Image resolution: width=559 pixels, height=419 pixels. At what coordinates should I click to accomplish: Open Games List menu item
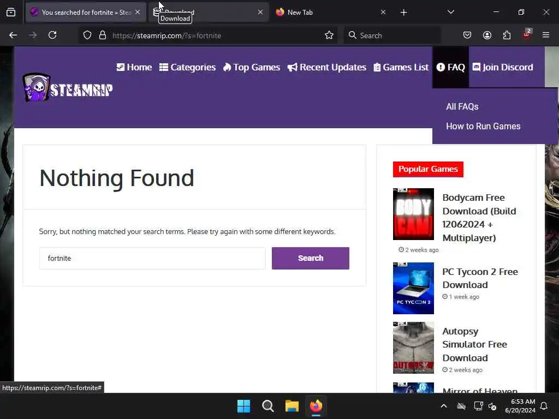point(401,67)
